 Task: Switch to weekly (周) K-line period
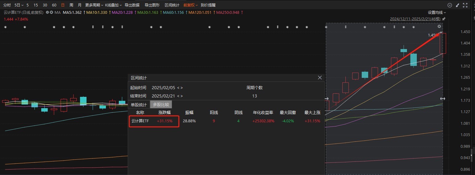[71, 5]
